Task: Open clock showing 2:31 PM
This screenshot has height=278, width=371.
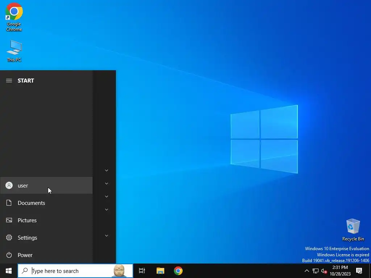Action: coord(340,271)
